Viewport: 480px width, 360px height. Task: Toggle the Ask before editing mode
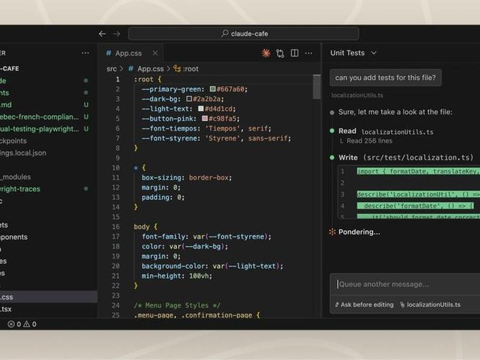[x=364, y=305]
